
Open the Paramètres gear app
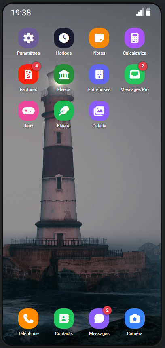(x=28, y=38)
